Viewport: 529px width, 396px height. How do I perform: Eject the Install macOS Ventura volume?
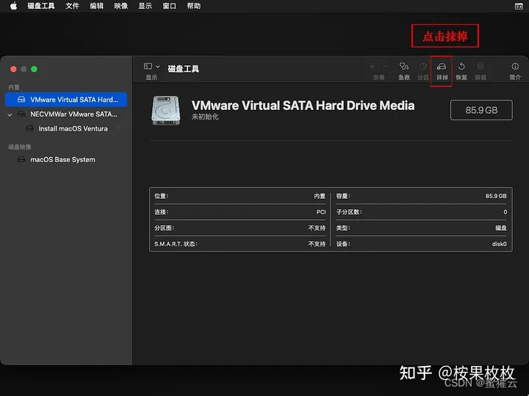point(119,128)
